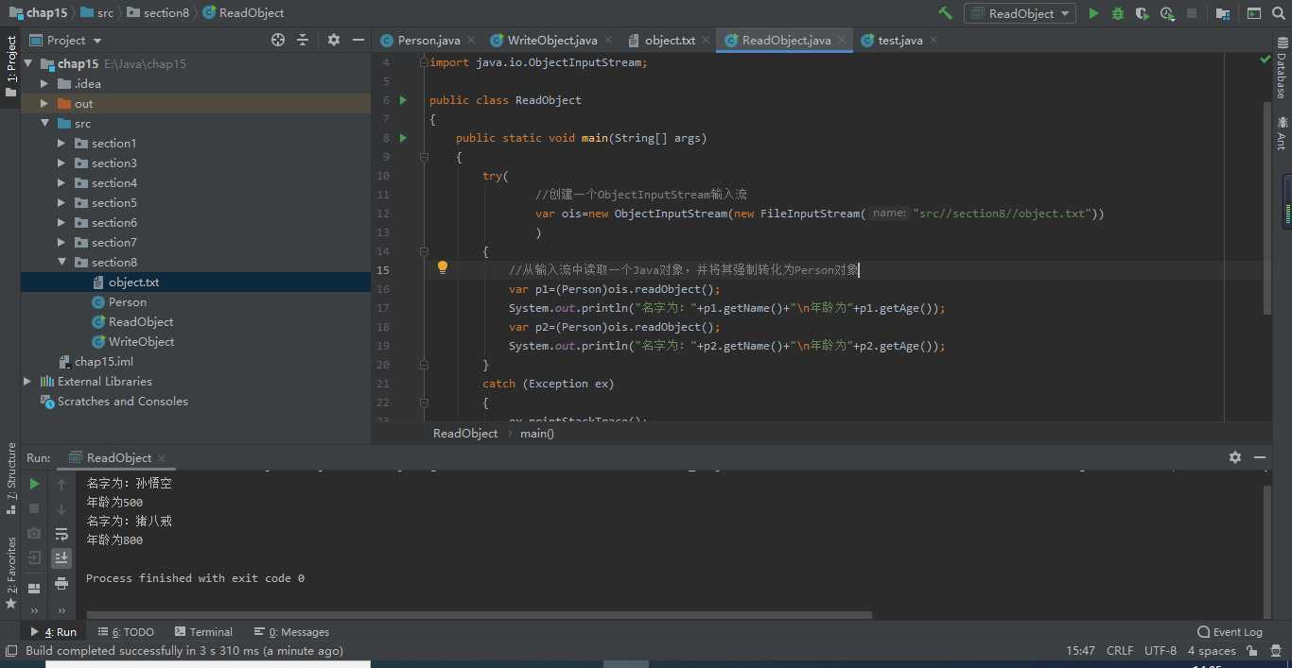This screenshot has height=668, width=1292.
Task: Open the Run Anything toolbar icon
Action: pyautogui.click(x=1253, y=13)
